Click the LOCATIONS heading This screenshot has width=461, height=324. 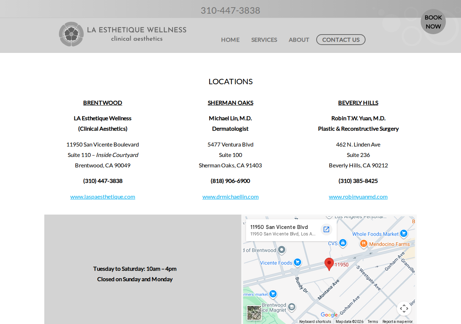[230, 81]
